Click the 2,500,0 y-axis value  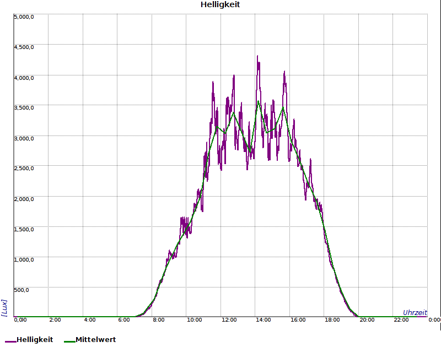click(24, 169)
